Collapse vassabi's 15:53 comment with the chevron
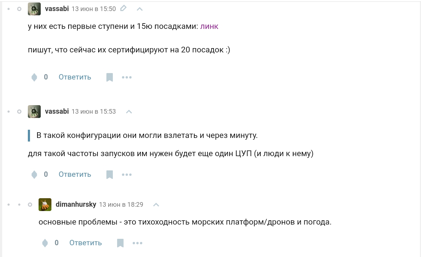Viewport: 421px width, 257px height. tap(129, 112)
